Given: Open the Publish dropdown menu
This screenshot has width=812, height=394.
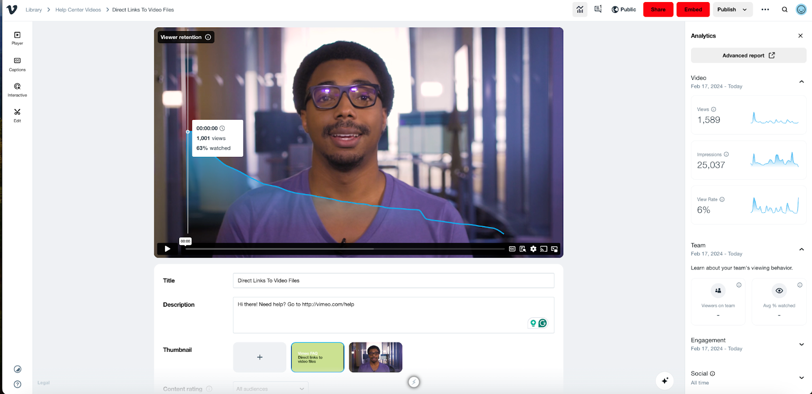Looking at the screenshot, I should click(731, 10).
